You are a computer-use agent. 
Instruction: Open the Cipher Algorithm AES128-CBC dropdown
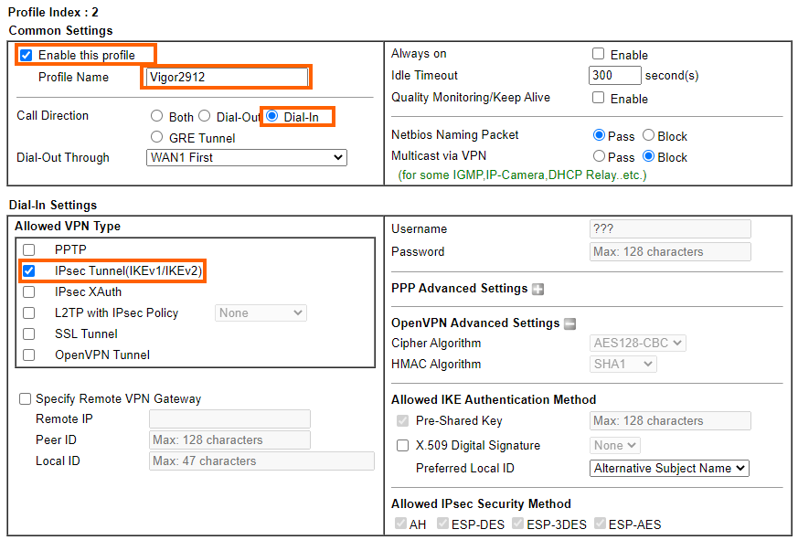[x=638, y=343]
